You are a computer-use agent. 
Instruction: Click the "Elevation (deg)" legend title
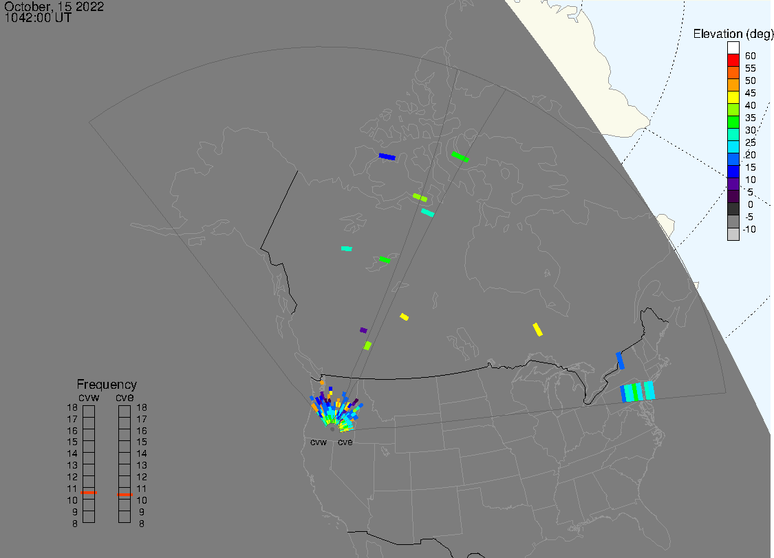(x=733, y=34)
